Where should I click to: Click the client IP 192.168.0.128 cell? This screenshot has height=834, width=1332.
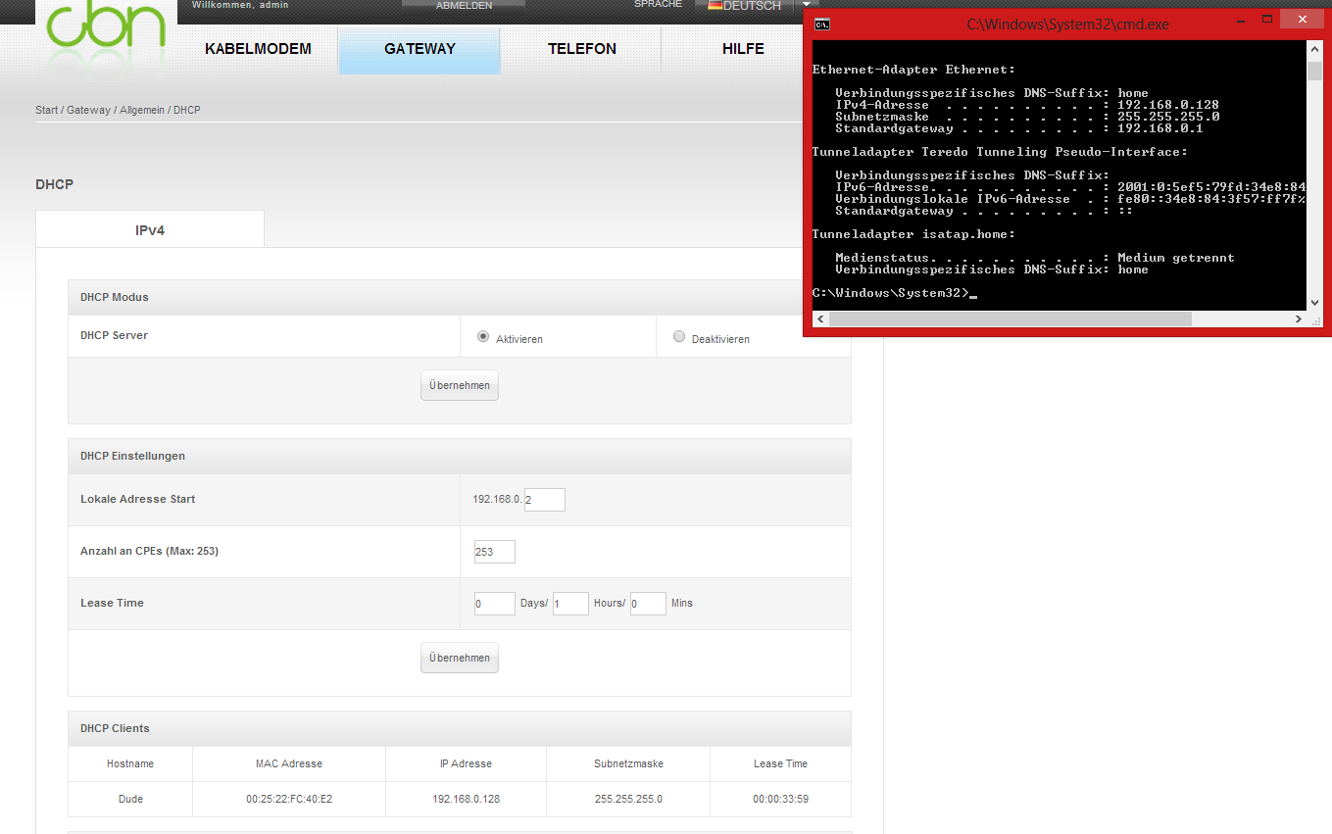point(466,799)
